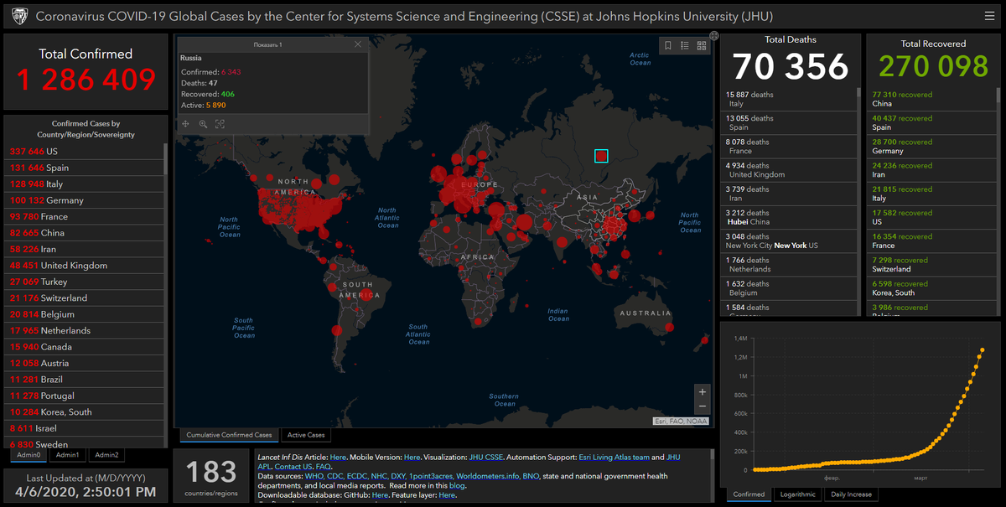This screenshot has width=1006, height=507.
Task: Select United Kingdom in confirmed list
Action: pyautogui.click(x=84, y=266)
